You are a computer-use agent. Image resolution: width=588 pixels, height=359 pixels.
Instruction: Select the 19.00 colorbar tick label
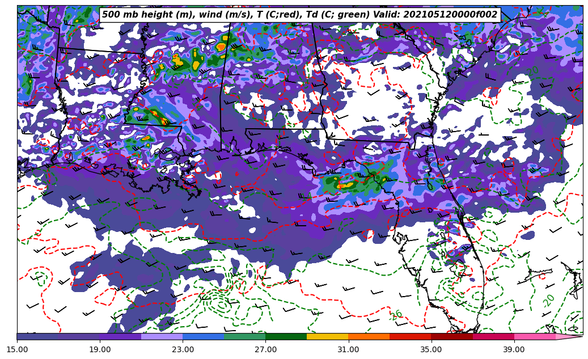tap(100, 349)
